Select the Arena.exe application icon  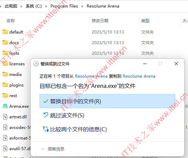tap(5, 106)
